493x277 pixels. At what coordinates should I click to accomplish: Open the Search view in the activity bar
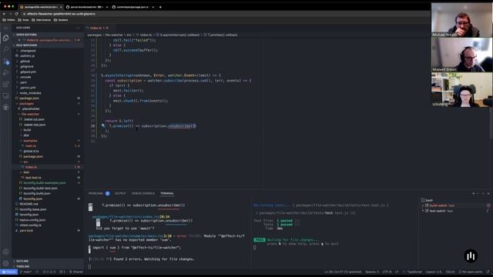click(5, 49)
